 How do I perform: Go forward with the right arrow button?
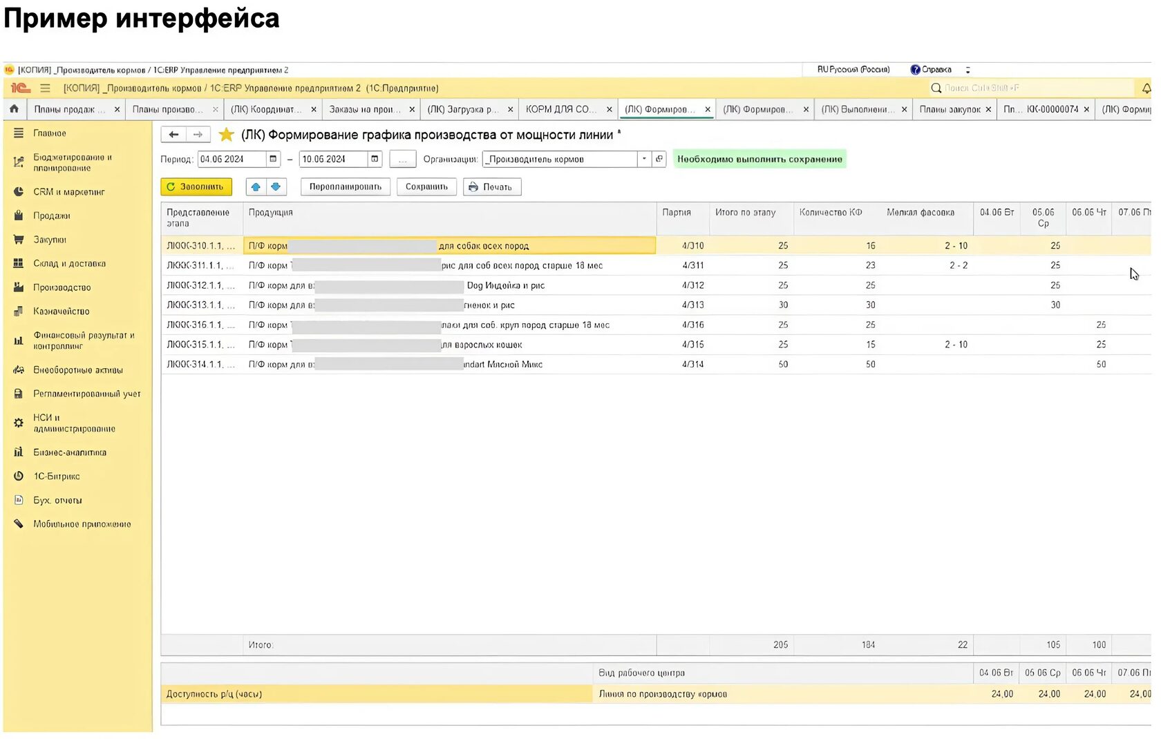[x=198, y=135]
